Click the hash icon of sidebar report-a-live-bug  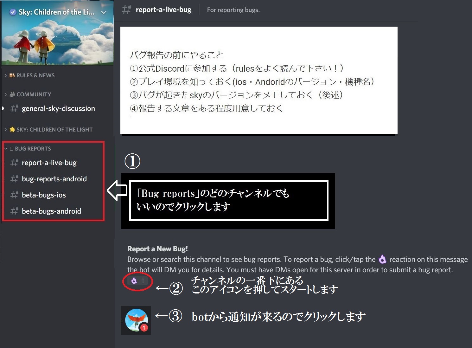14,163
